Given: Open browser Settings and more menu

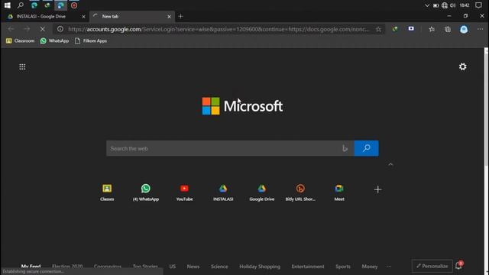Looking at the screenshot, I should (x=480, y=29).
